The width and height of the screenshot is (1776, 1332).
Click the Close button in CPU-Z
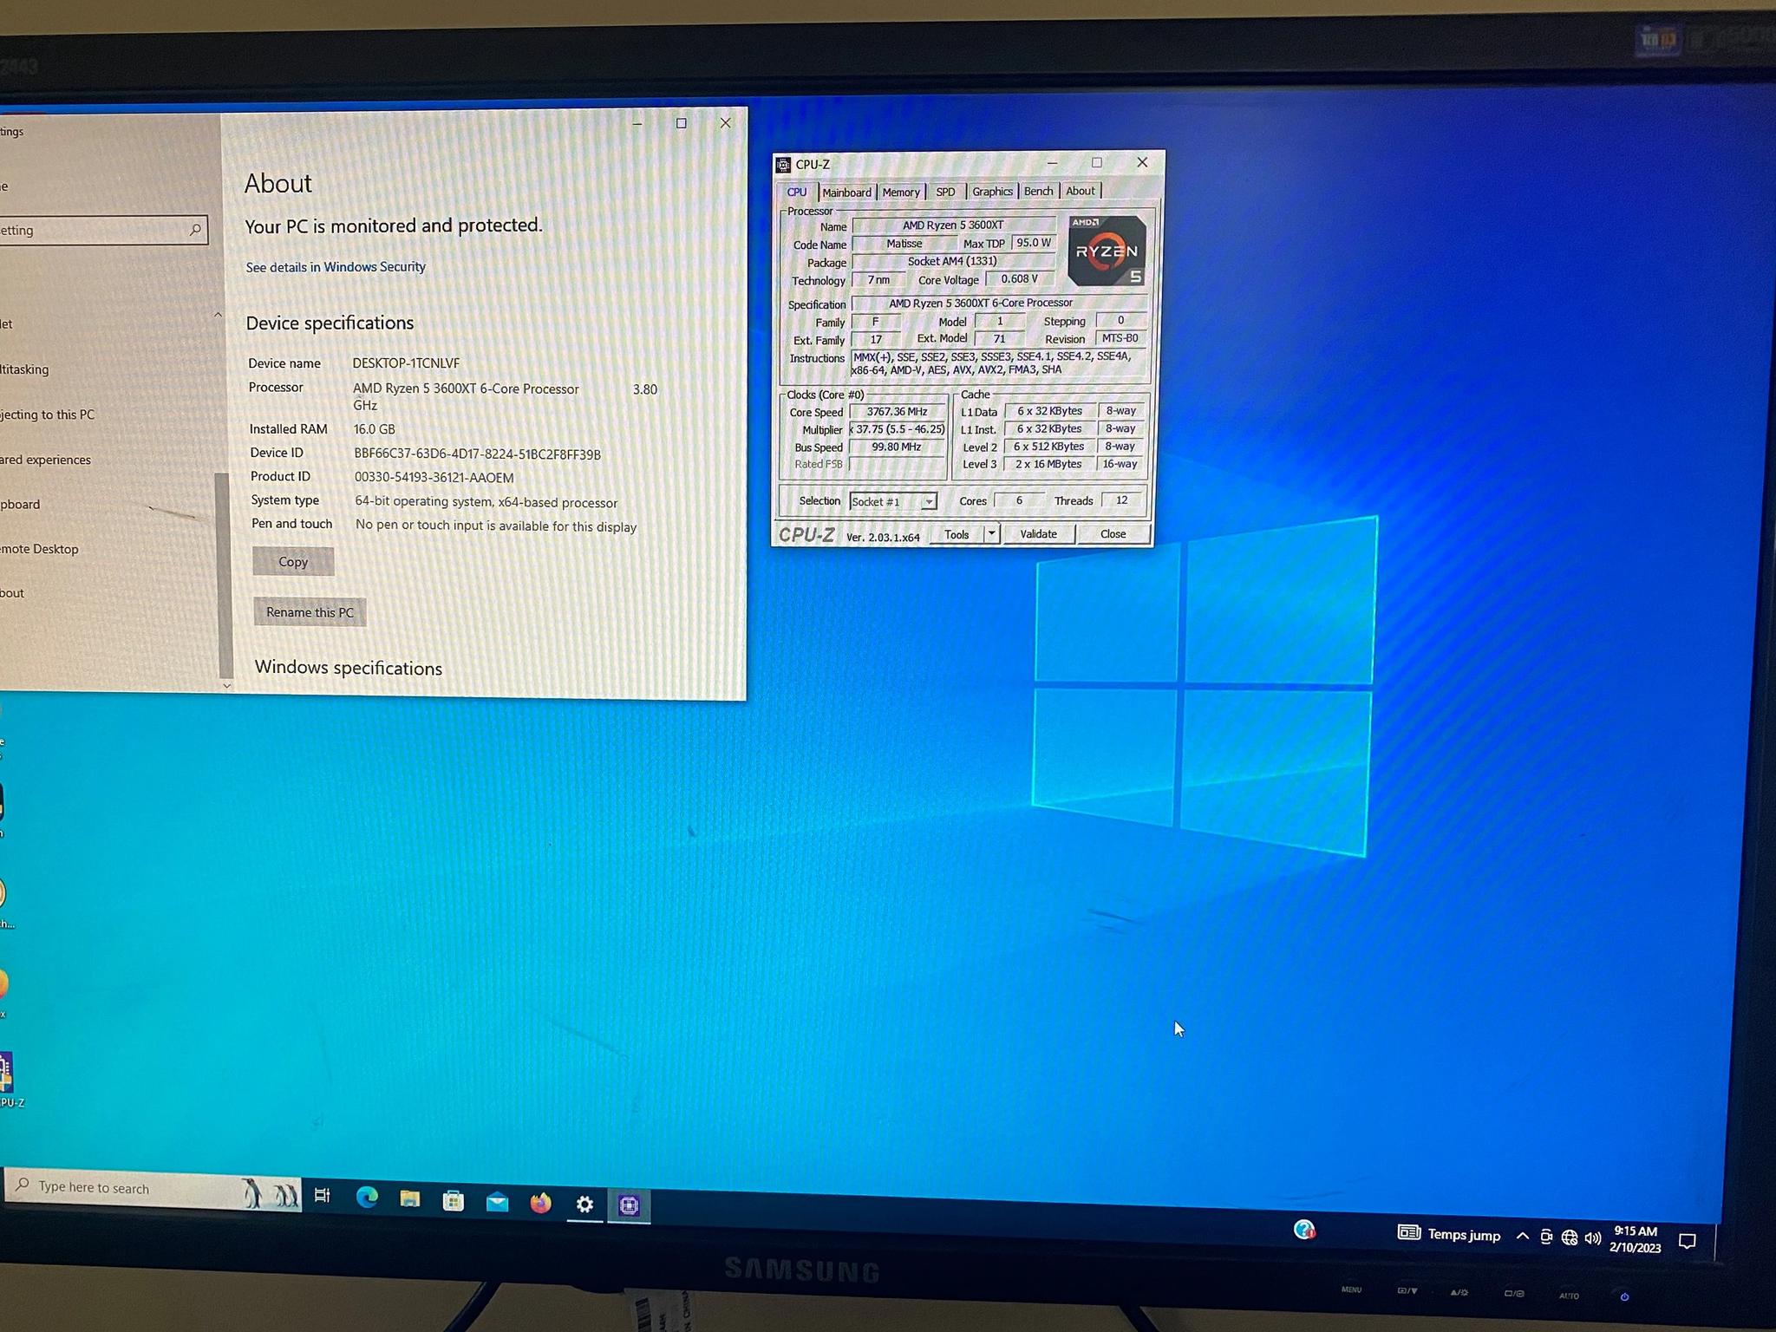pyautogui.click(x=1113, y=534)
